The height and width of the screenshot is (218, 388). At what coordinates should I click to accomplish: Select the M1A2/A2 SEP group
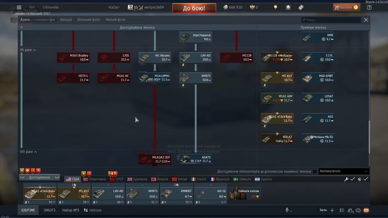155,159
